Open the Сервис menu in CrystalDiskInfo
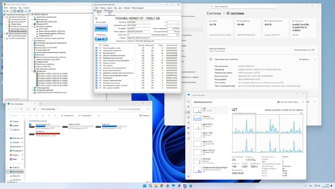335x189 pixels. (110, 8)
